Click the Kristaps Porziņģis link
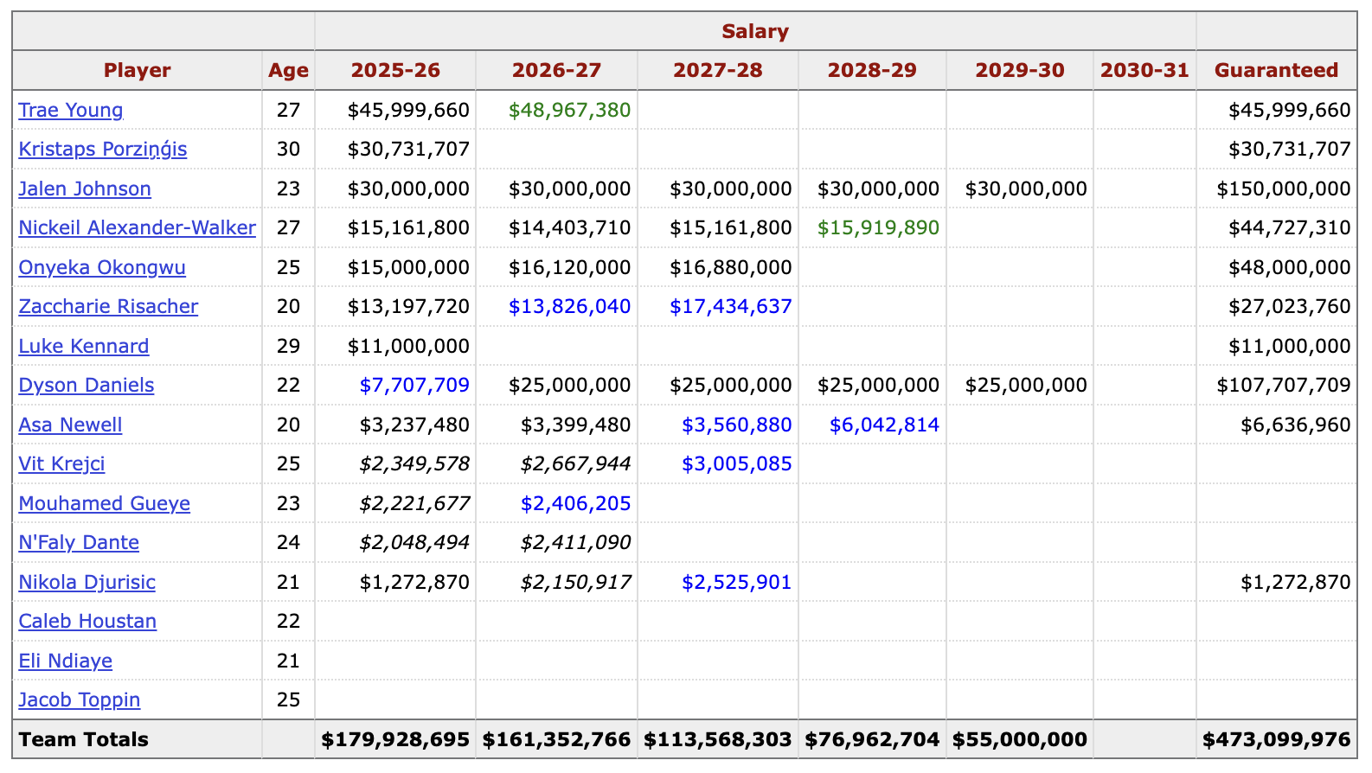Image resolution: width=1372 pixels, height=773 pixels. pos(102,149)
